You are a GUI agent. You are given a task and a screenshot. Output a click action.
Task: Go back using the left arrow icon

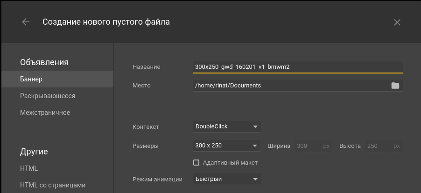point(26,22)
